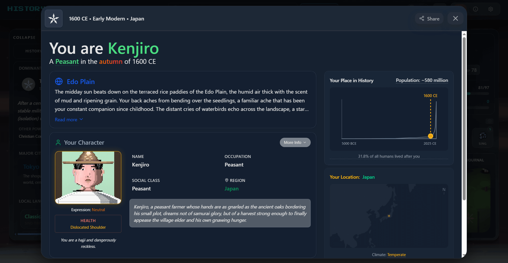Click the orange 1600 CE marker dot on the chart
The height and width of the screenshot is (263, 508).
pos(431,136)
